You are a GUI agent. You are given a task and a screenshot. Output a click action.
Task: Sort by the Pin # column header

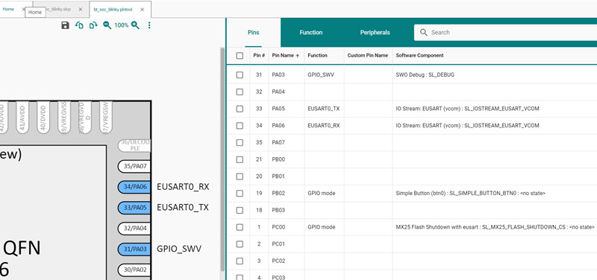click(259, 55)
